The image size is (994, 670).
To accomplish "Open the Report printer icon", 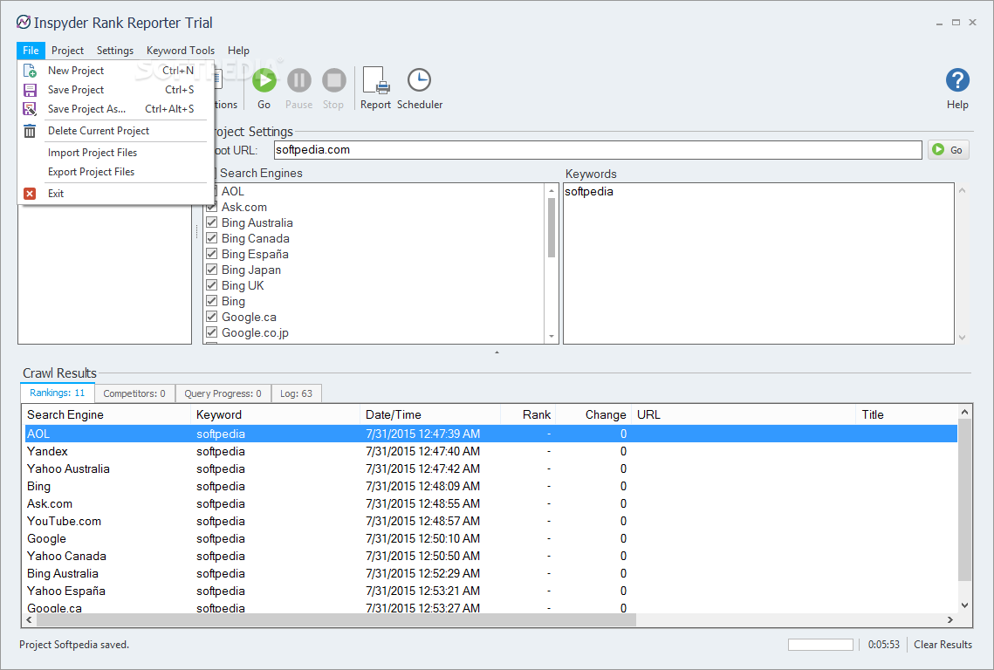I will click(x=376, y=80).
